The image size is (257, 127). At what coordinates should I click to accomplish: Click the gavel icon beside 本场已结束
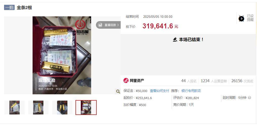tap(175, 39)
